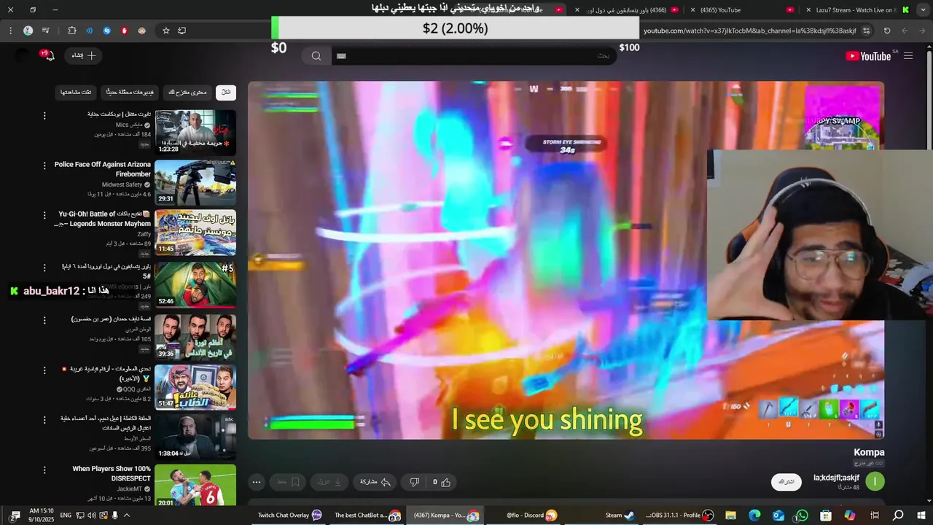Reload the page

[887, 31]
